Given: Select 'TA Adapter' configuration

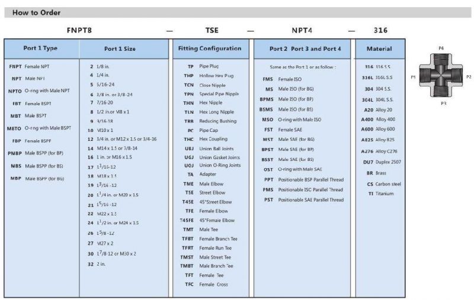Looking at the screenshot, I should point(201,175).
